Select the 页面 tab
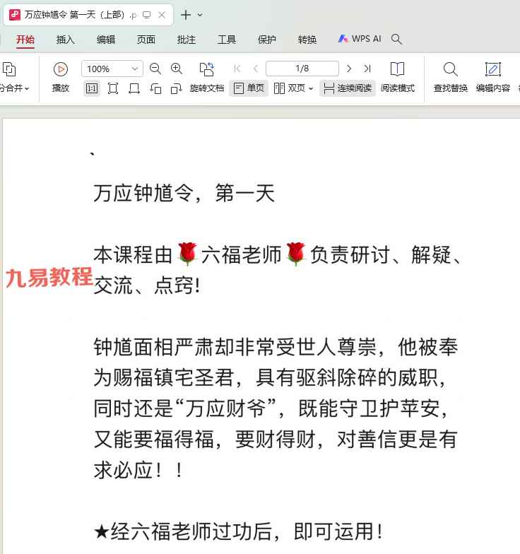The height and width of the screenshot is (554, 520). pos(146,40)
